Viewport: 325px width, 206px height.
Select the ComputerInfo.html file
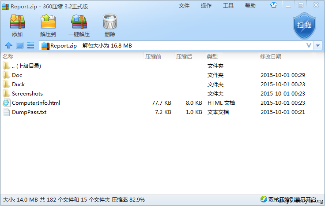coord(36,103)
